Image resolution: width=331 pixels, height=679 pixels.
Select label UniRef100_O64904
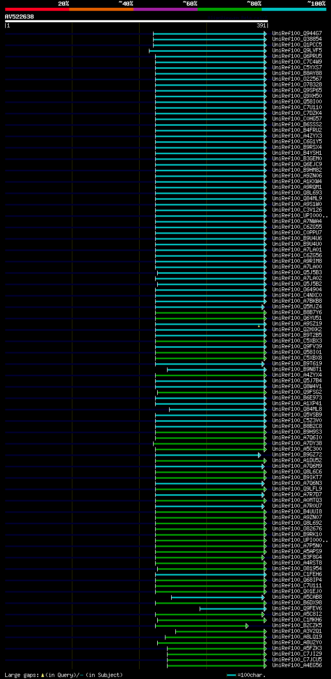tap(297, 289)
